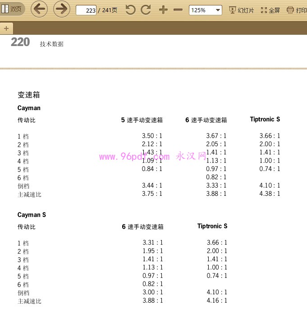Screen dimensions: 307x310
Task: Start the 幻灯片 slideshow mode
Action: (x=242, y=10)
